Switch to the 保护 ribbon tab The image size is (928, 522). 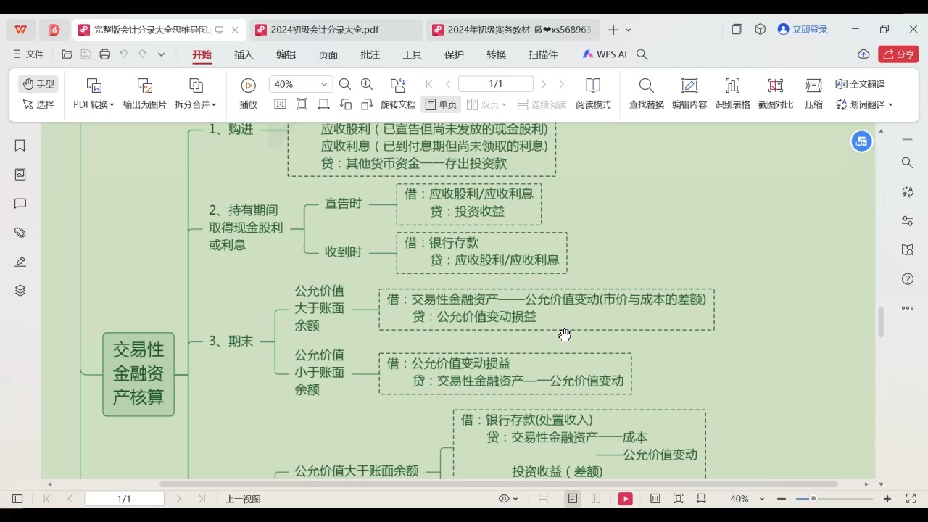454,54
